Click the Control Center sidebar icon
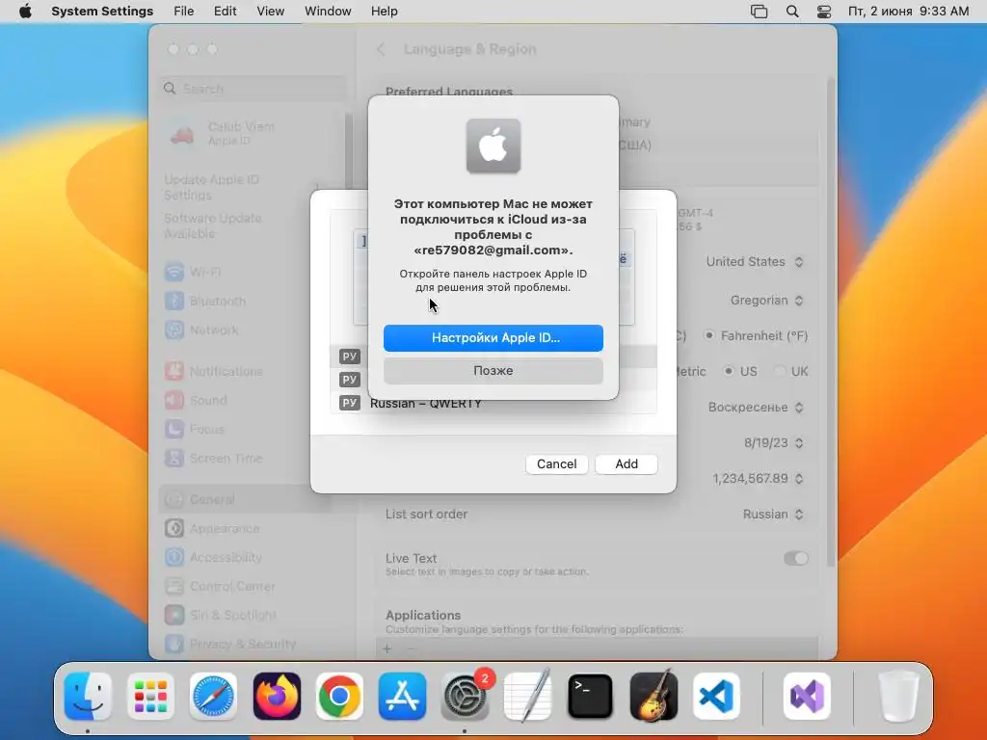This screenshot has height=740, width=987. [174, 586]
